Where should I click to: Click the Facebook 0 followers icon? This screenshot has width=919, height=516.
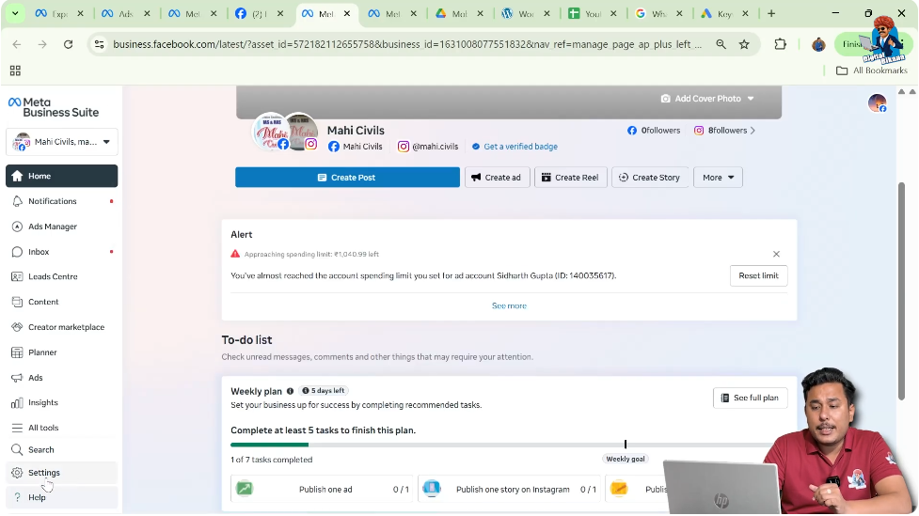tap(632, 131)
